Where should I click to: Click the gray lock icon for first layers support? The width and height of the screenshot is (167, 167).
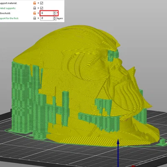35,18
